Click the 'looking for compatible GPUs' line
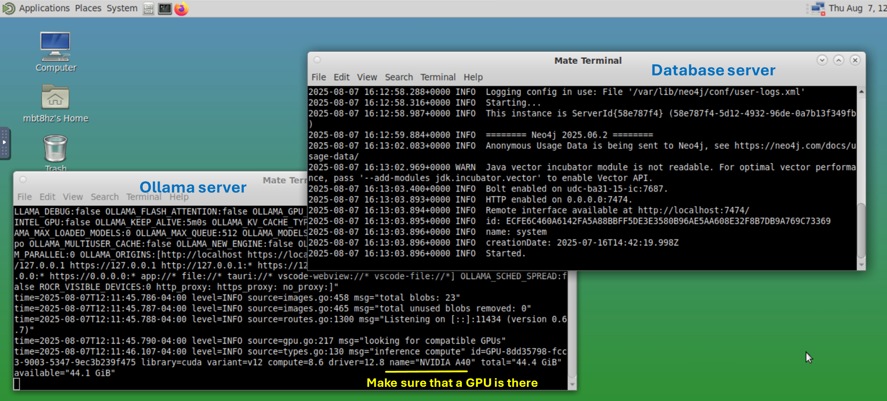Screen dimensions: 887x401 [260, 341]
